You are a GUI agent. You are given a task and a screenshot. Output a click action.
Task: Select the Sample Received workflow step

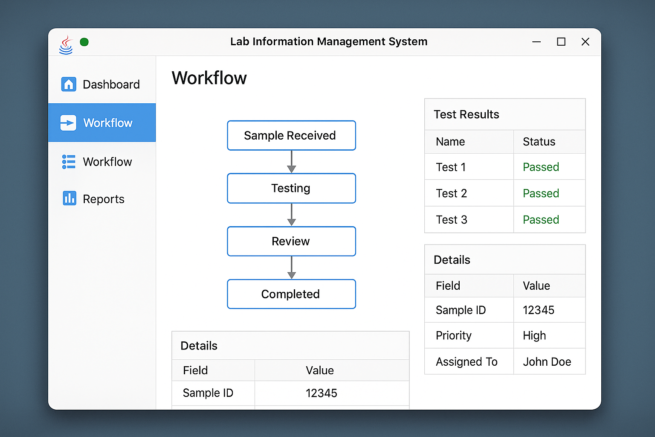point(291,135)
